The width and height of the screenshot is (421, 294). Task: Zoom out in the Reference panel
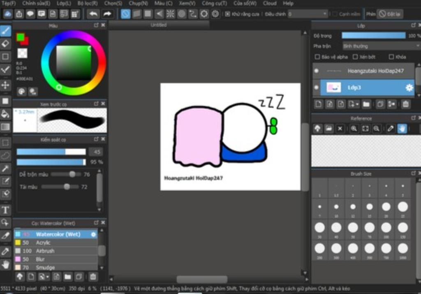377,129
